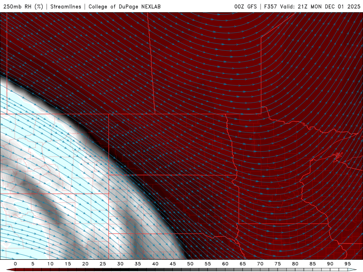Click 'Valid: 21Z MON DEC 01 2025' text
The height and width of the screenshot is (272, 363).
coord(320,6)
